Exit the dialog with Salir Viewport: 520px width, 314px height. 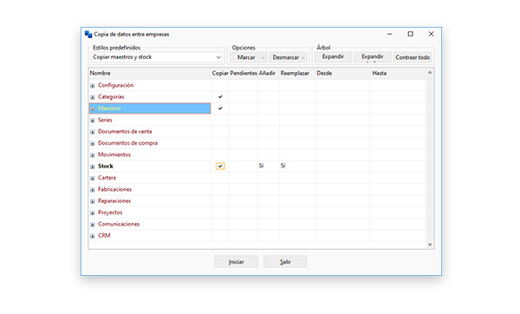pyautogui.click(x=285, y=262)
